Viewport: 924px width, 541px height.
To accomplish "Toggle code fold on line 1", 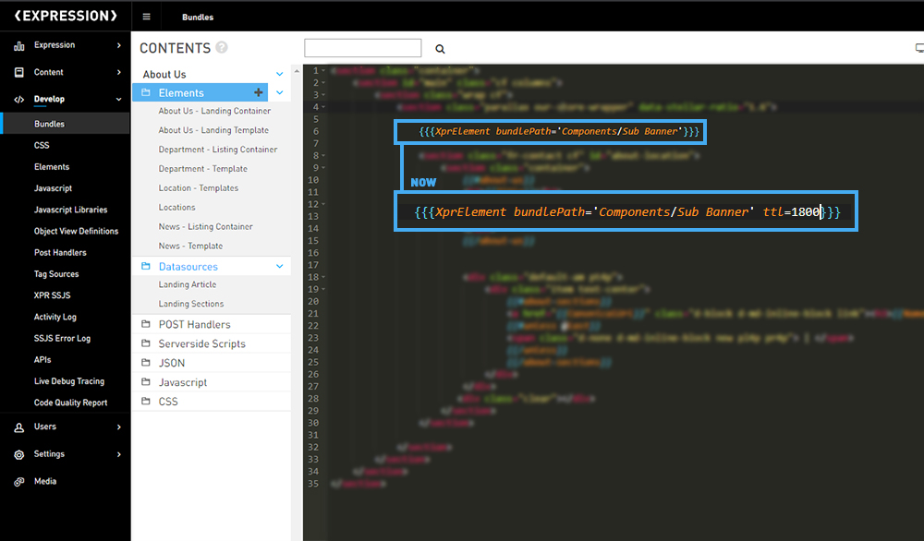I will [323, 71].
